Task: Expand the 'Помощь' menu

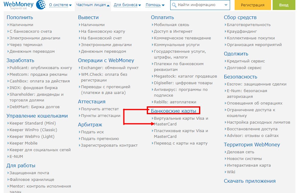Action: pos(155,5)
